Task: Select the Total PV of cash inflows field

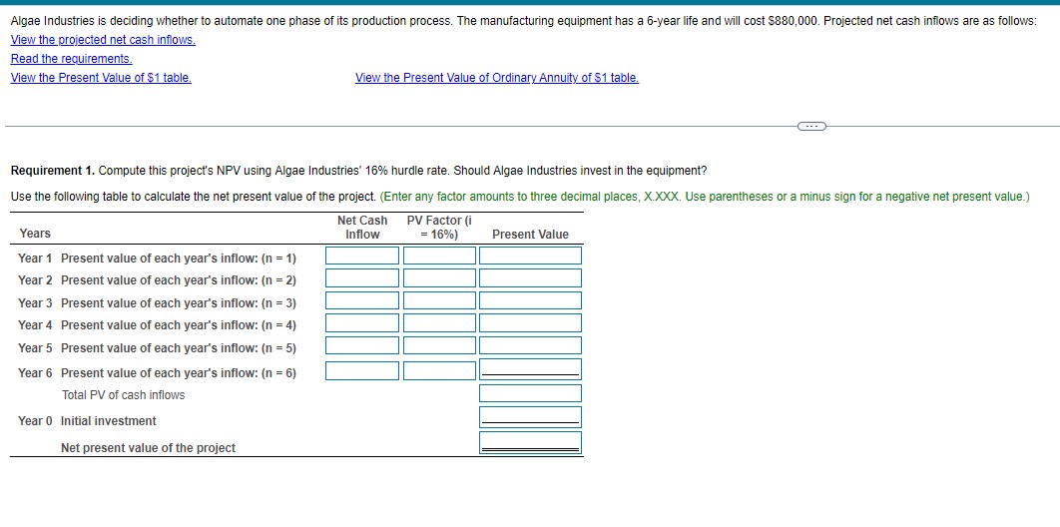Action: click(x=531, y=393)
